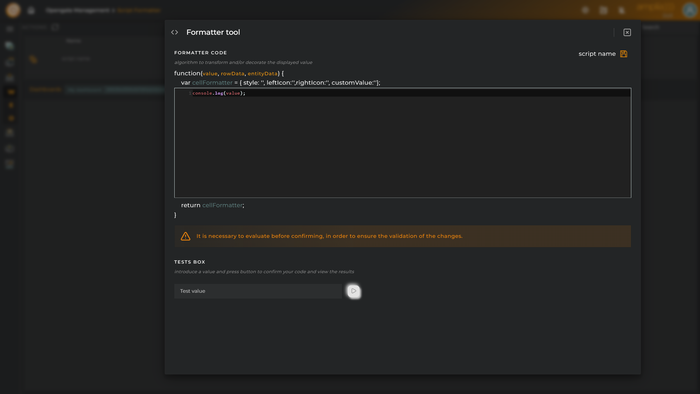Click the Formatter tool title
This screenshot has height=394, width=700.
click(213, 32)
